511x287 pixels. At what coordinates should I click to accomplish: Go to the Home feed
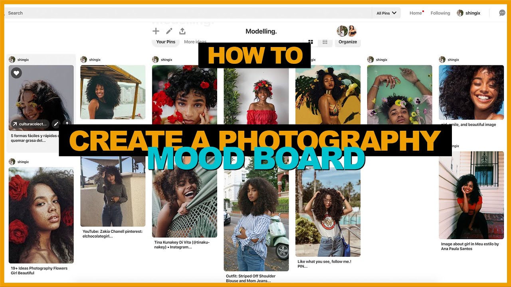pos(416,13)
